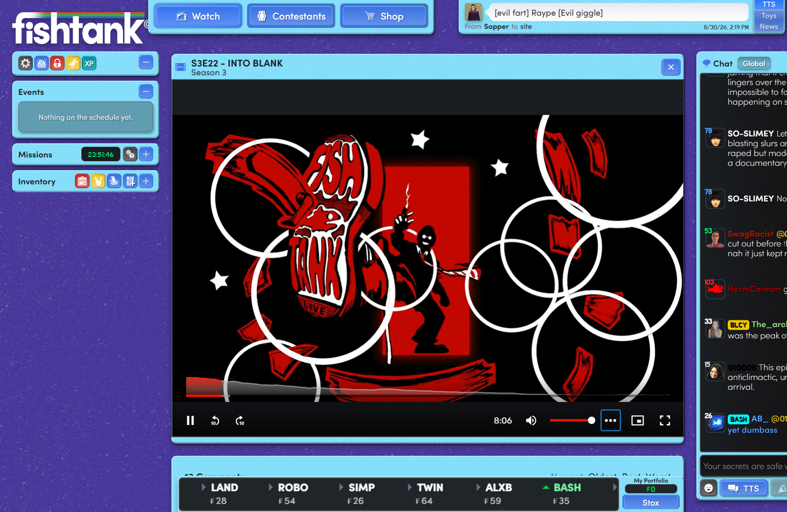Go to the Watch tab

[x=198, y=16]
